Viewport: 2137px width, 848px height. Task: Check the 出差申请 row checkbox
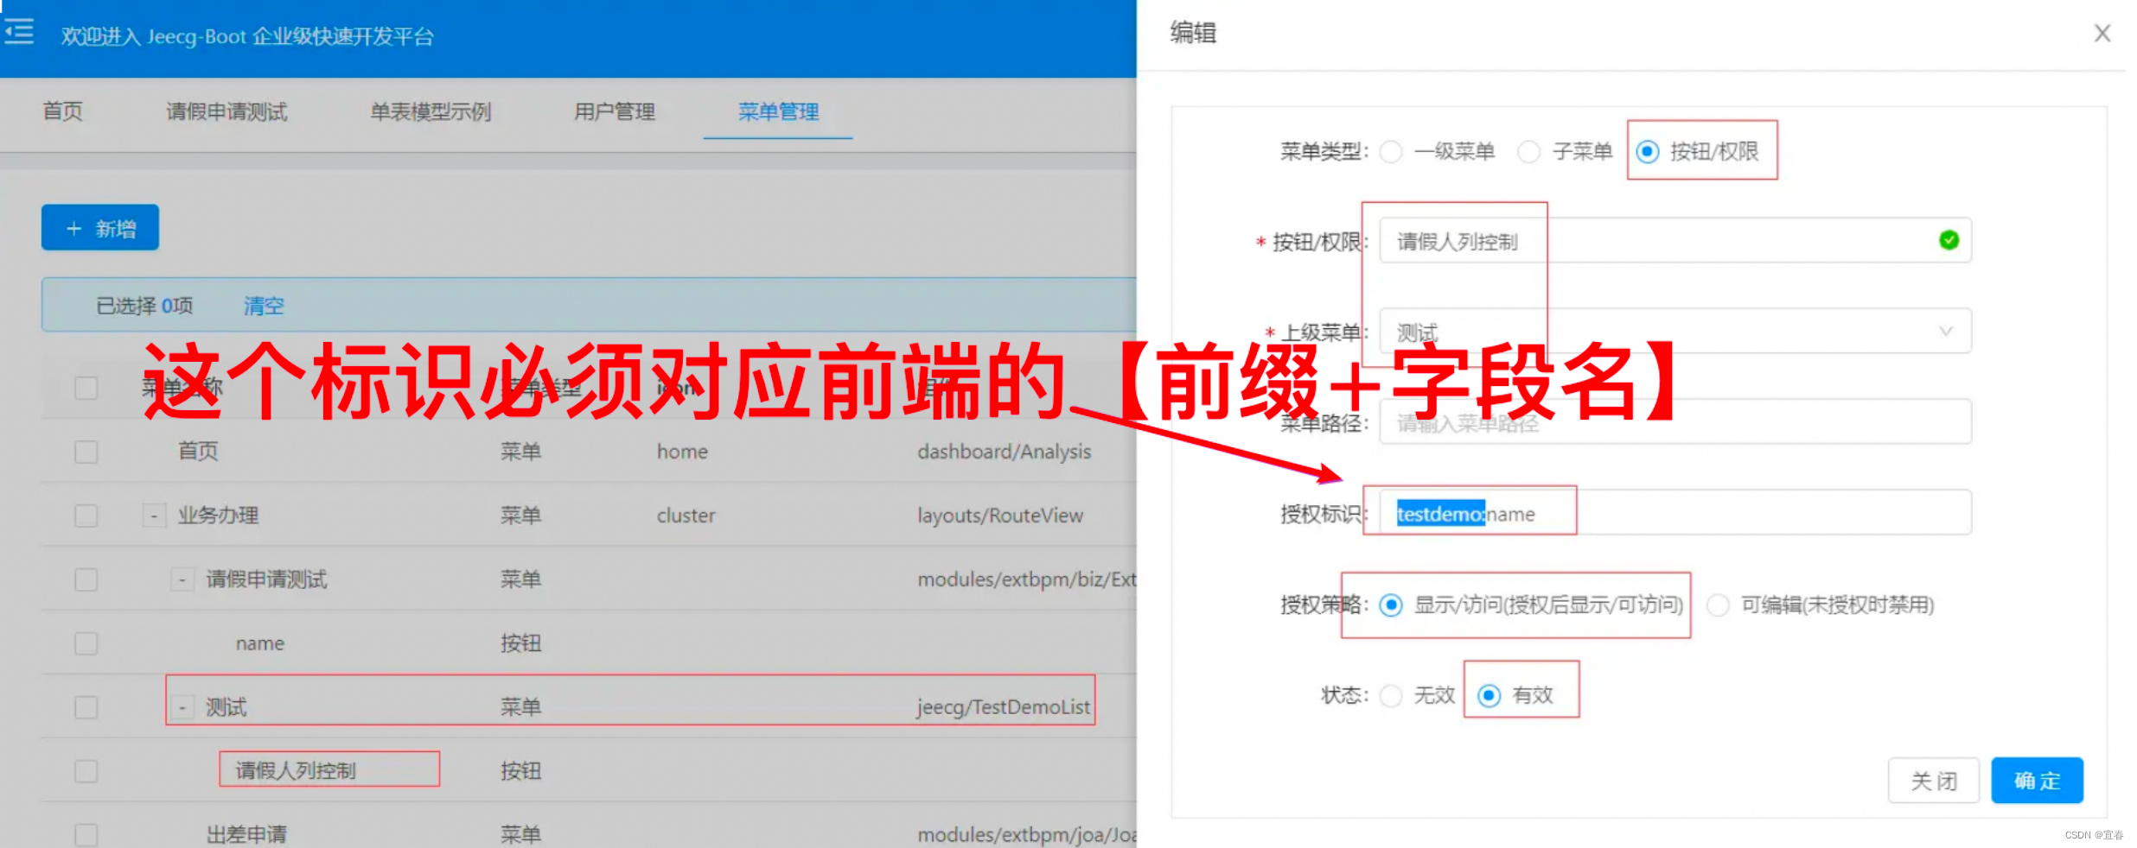pos(86,835)
